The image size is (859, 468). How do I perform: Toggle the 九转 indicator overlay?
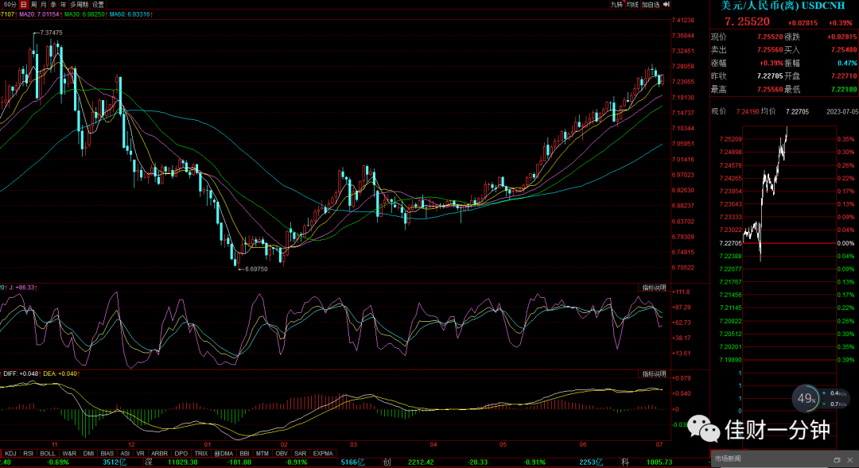pos(617,5)
